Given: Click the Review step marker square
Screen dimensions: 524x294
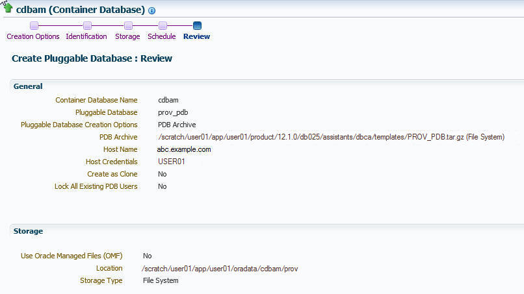Looking at the screenshot, I should 197,26.
